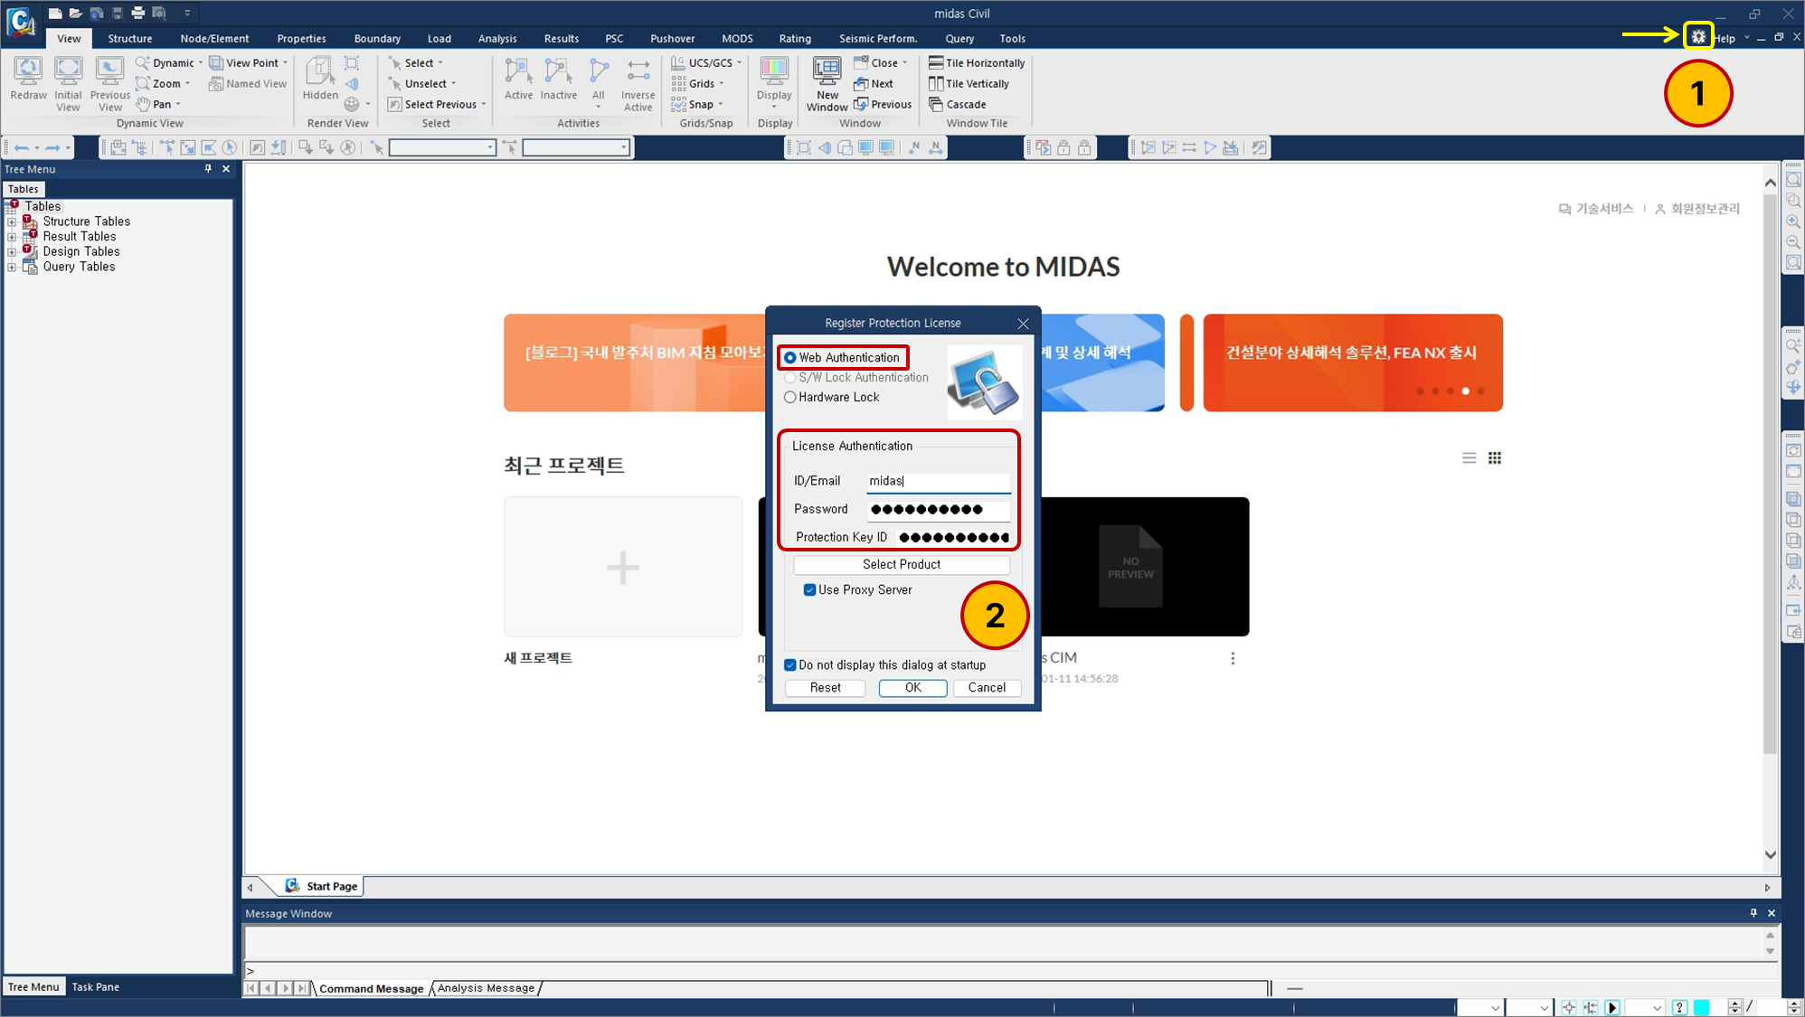The width and height of the screenshot is (1805, 1017).
Task: Click the Previous View icon
Action: pos(110,84)
